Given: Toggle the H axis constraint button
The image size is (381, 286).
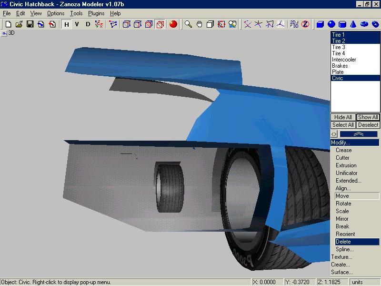Looking at the screenshot, I should click(67, 24).
